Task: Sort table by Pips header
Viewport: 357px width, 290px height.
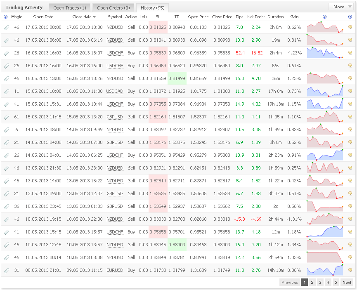Action: pos(239,17)
